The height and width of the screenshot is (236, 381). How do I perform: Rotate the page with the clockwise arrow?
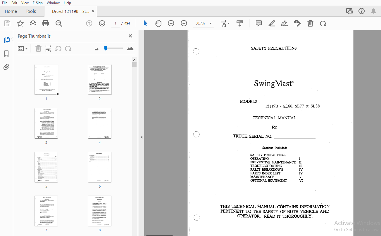coord(323,23)
